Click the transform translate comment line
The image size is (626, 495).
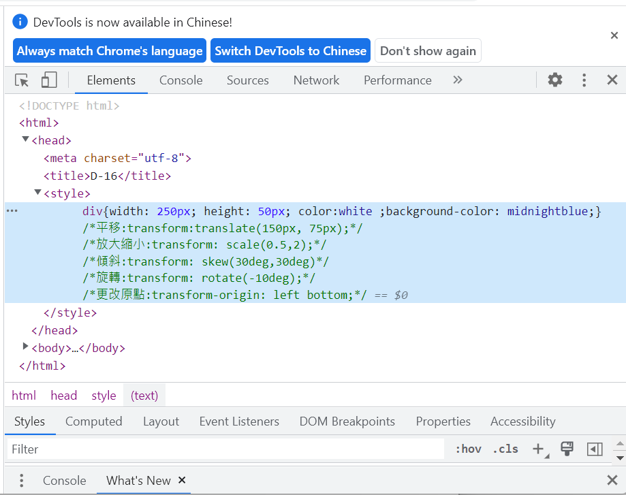click(222, 228)
